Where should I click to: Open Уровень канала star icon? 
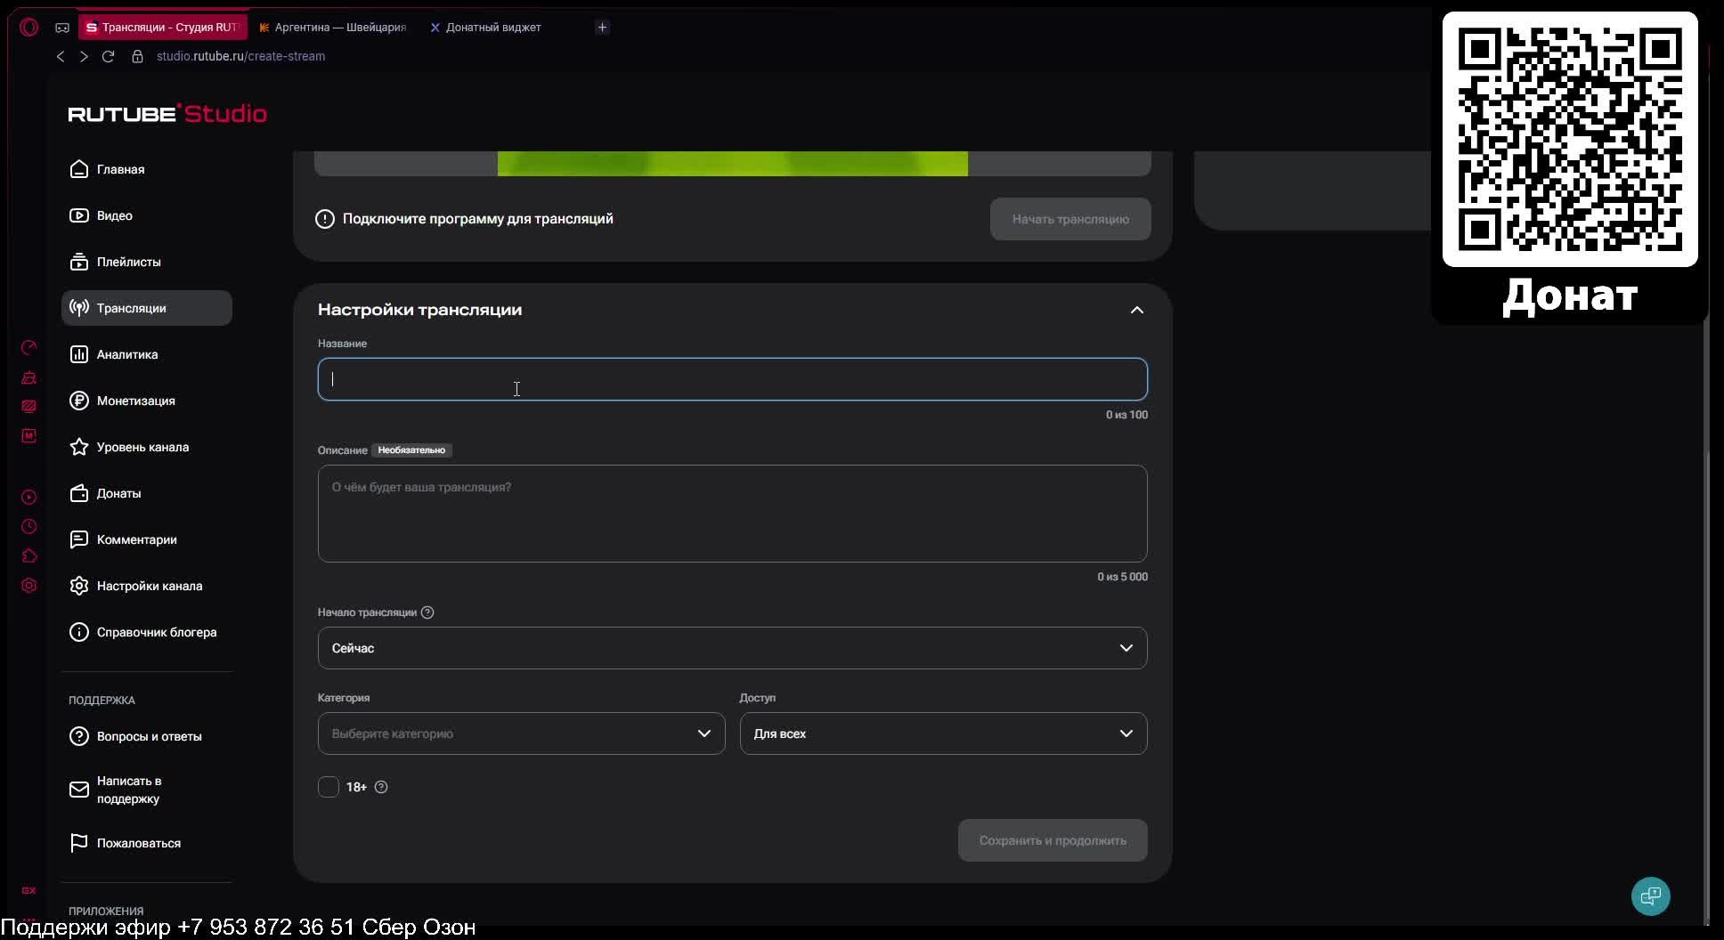pyautogui.click(x=79, y=447)
